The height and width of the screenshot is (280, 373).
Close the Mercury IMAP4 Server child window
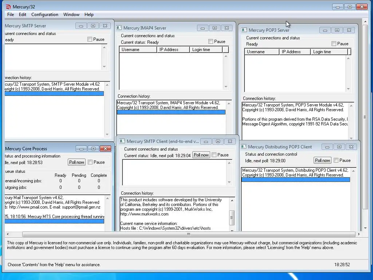coord(227,28)
